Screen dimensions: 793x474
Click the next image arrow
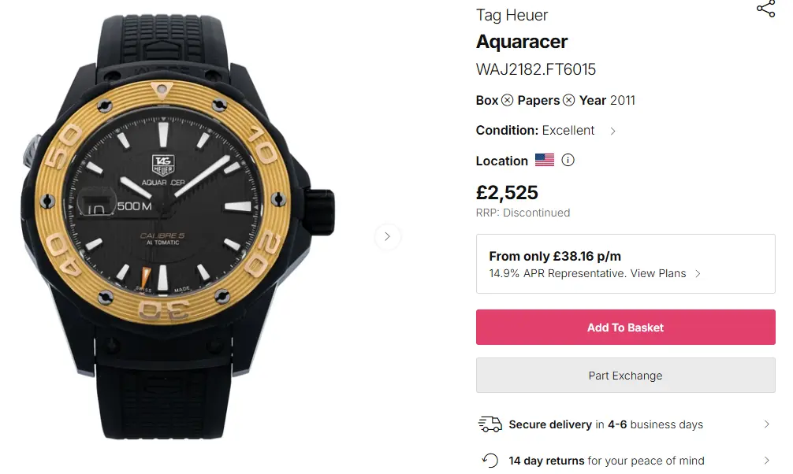pos(387,236)
